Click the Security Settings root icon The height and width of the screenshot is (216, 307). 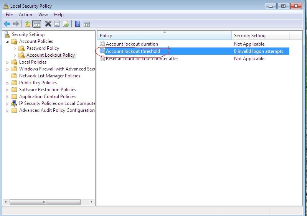[x=7, y=34]
